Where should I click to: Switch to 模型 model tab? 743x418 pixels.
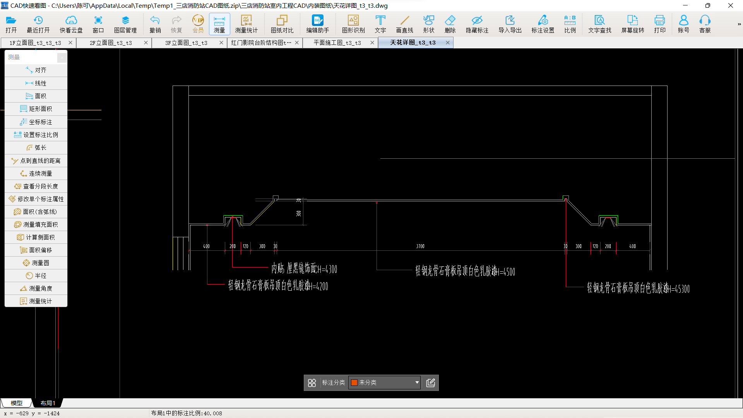tap(16, 403)
